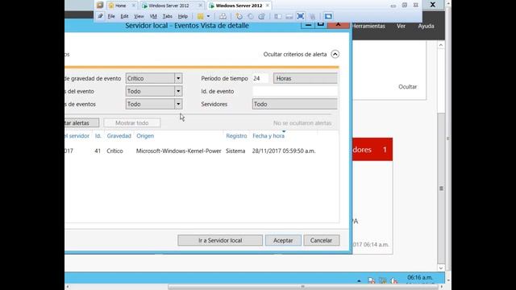516x290 pixels.
Task: Open the VMware View menu
Action: tap(139, 16)
